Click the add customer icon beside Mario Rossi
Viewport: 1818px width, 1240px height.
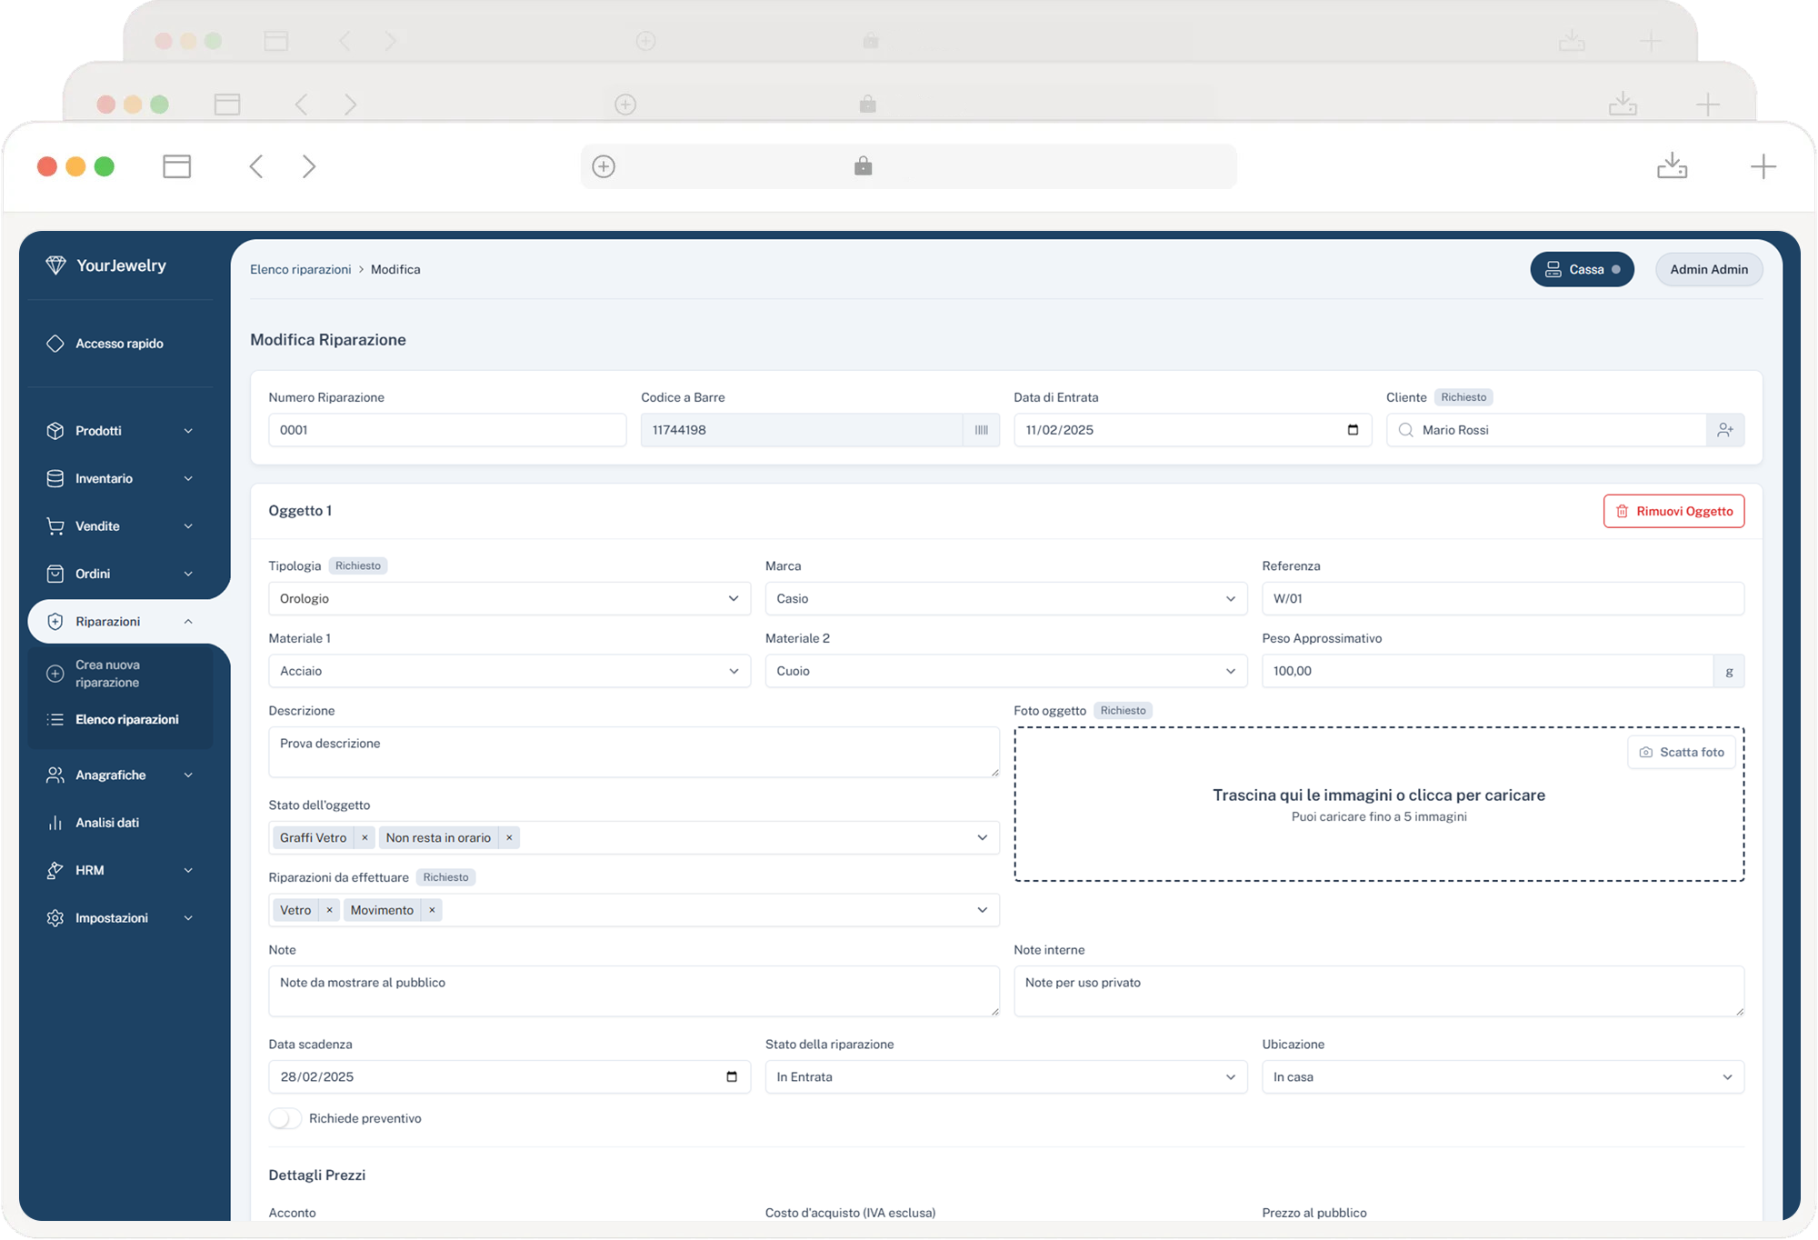[1725, 430]
